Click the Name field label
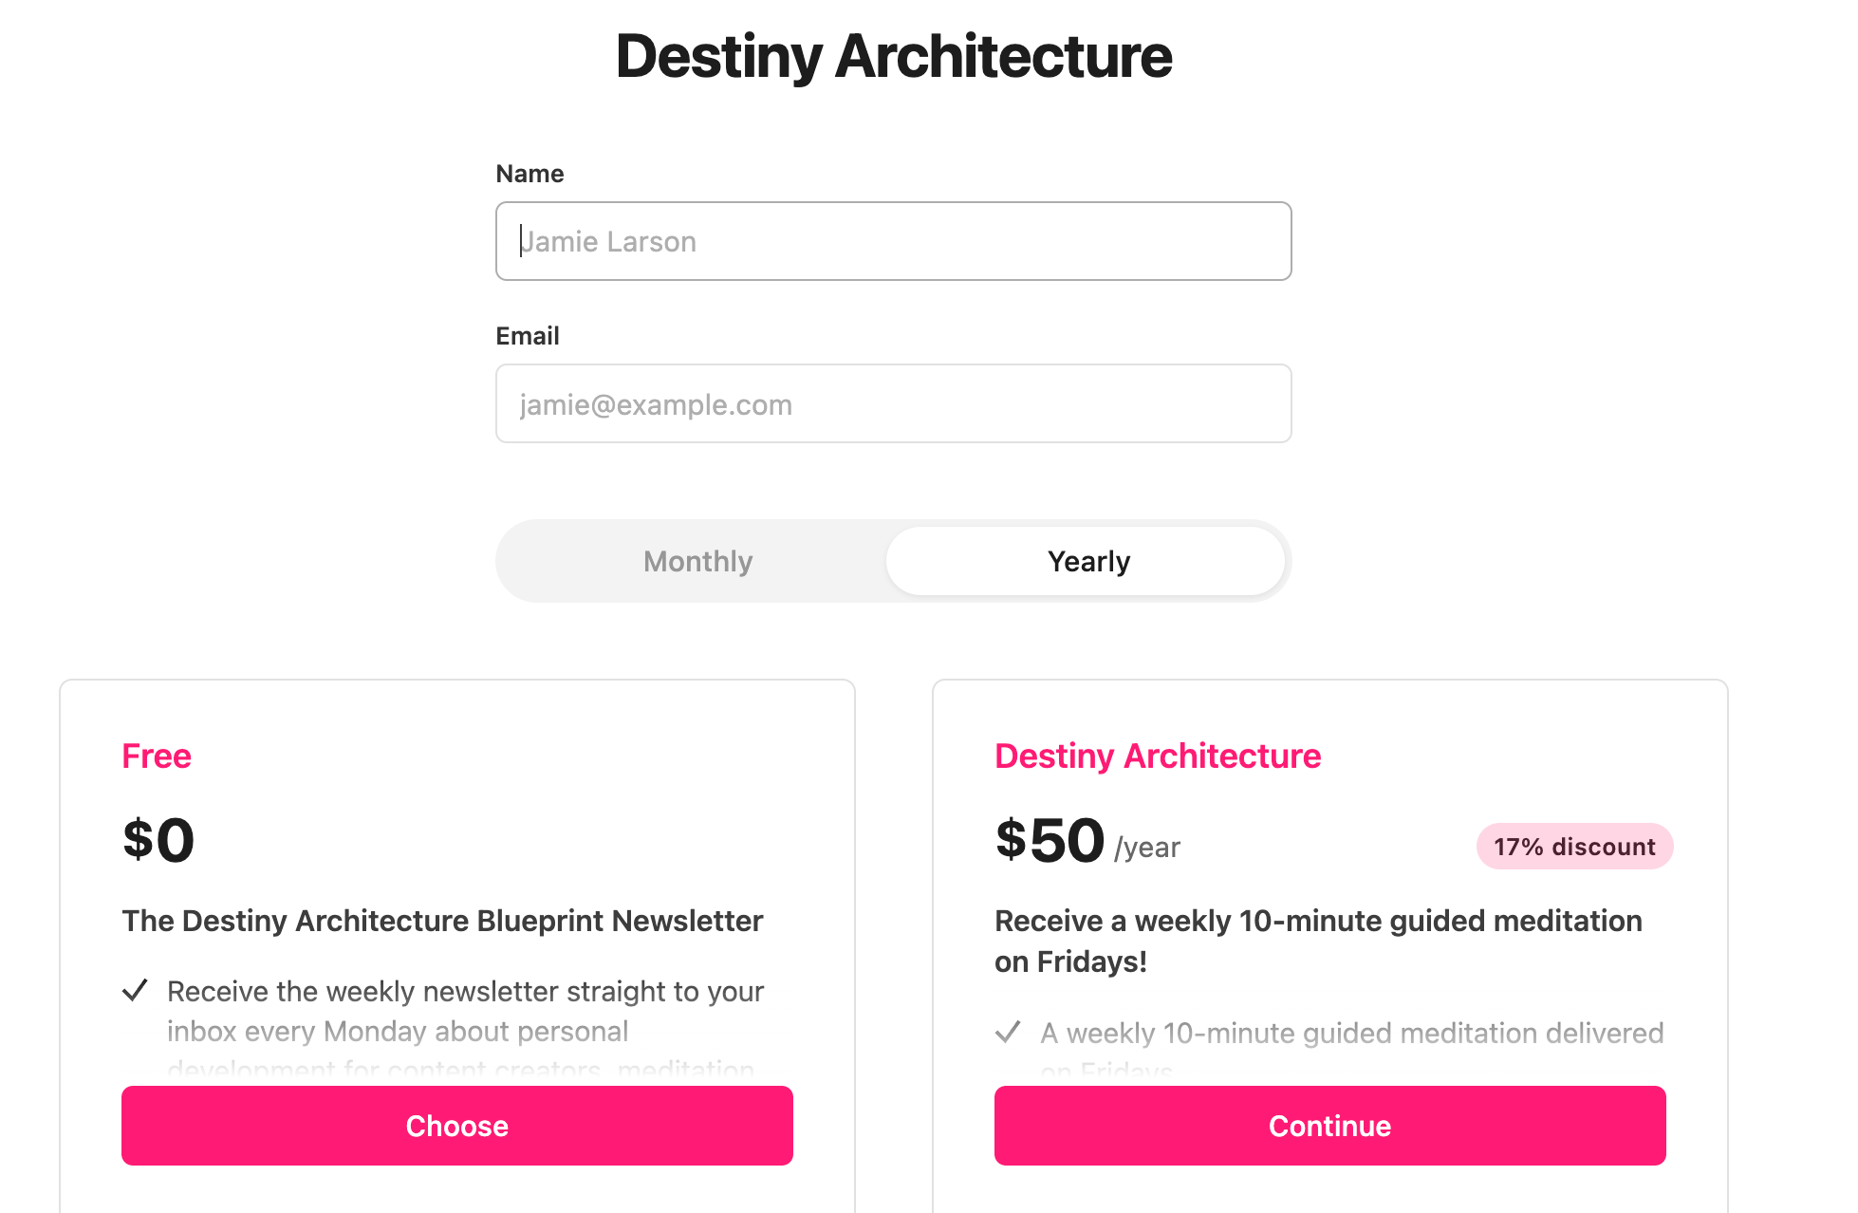 pyautogui.click(x=530, y=174)
